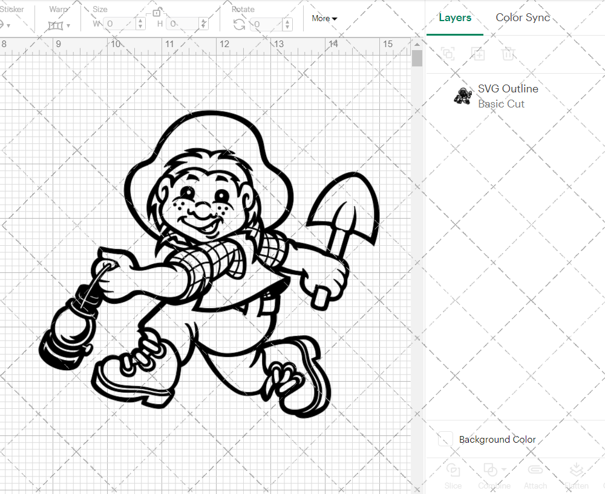Viewport: 605px width, 494px height.
Task: Click the Warp tool icon
Action: click(x=56, y=24)
